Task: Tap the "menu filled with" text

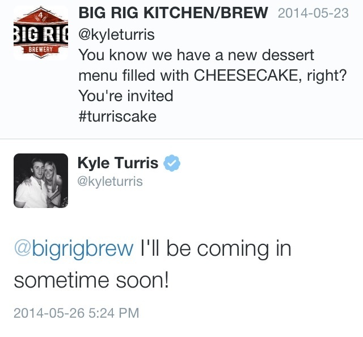Action: [134, 76]
